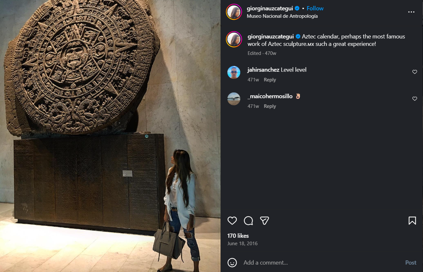Image resolution: width=423 pixels, height=272 pixels.
Task: Open giorginauzcategui username in the header
Action: click(270, 8)
